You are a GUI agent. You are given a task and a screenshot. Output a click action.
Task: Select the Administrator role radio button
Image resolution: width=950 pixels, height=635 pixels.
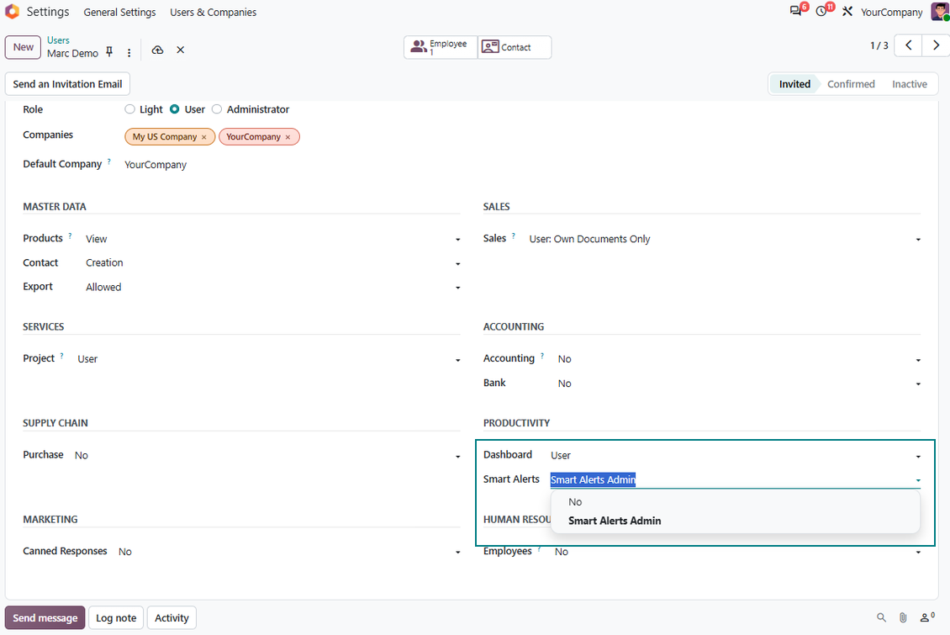click(217, 109)
